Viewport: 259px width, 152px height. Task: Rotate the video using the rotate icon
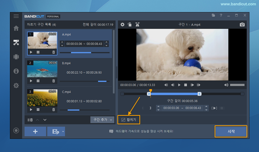point(130,25)
